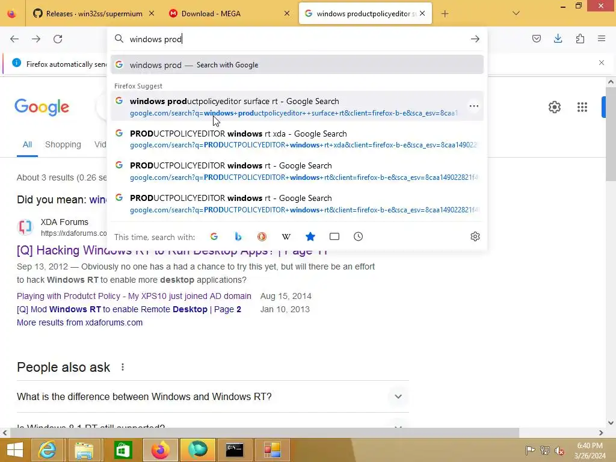
Task: Search open tabs using the tabs icon
Action: click(x=334, y=236)
